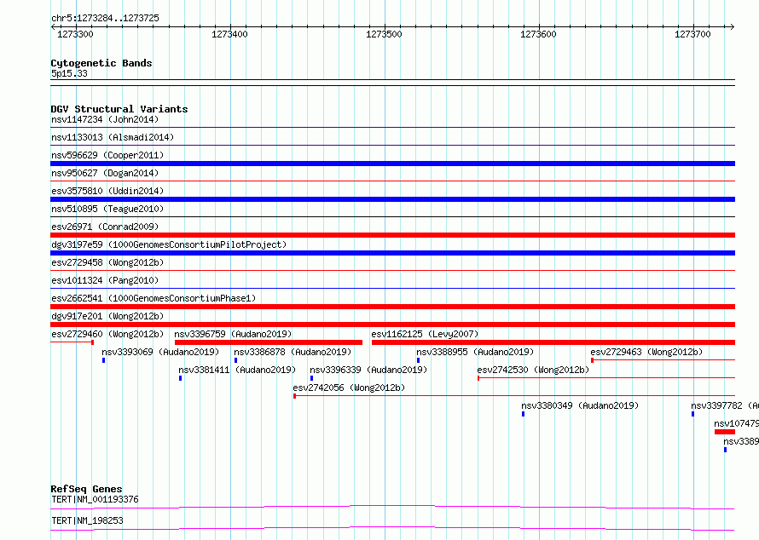
Task: Open dgv3197e59 1000GenomesConsortiumPilotProject variant
Action: (x=169, y=244)
